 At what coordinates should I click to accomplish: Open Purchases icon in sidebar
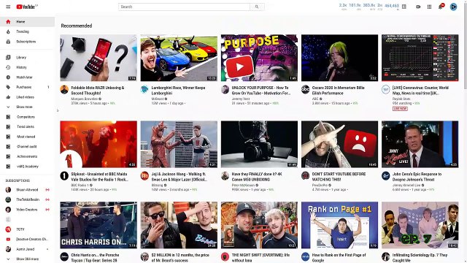tap(8, 87)
